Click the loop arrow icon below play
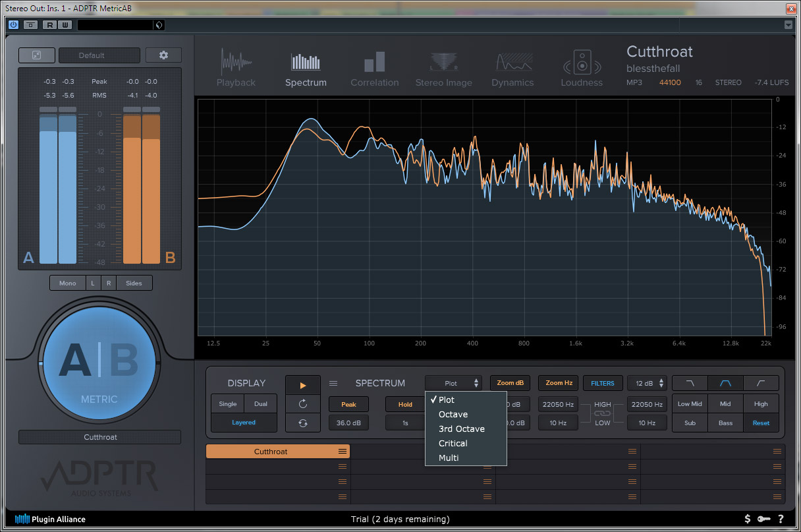Screen dimensions: 801x532 pyautogui.click(x=303, y=404)
